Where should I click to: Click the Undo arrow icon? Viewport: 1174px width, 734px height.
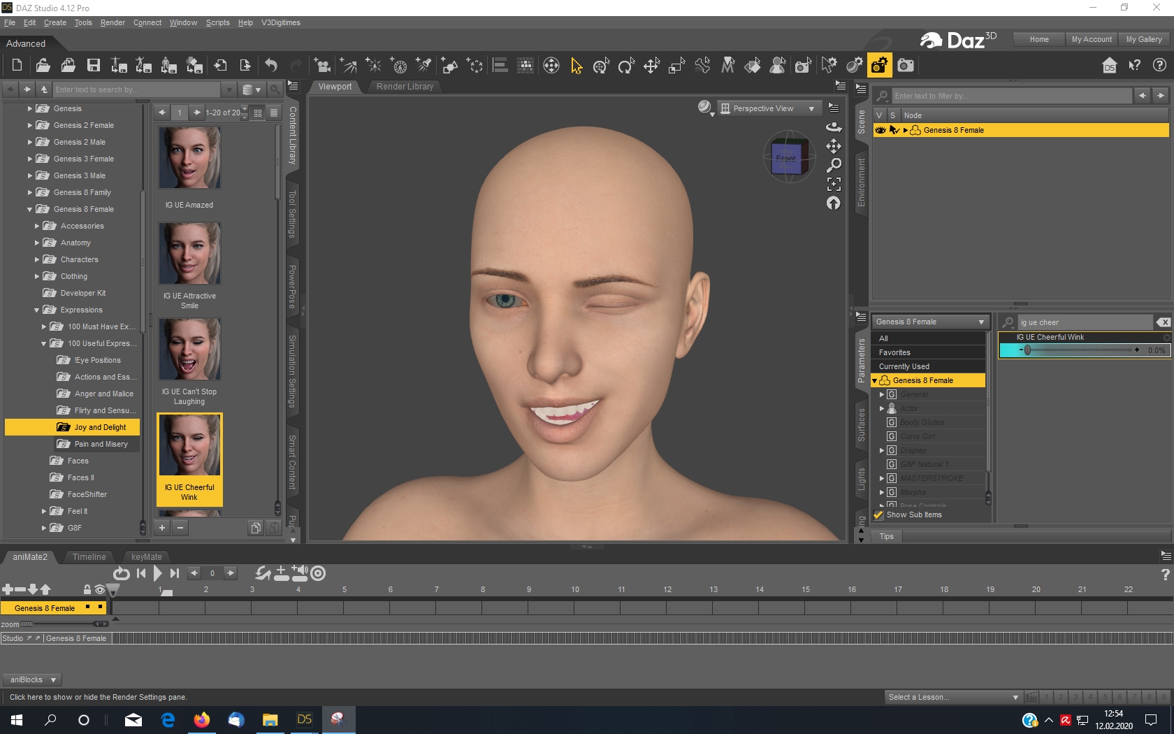click(x=271, y=66)
